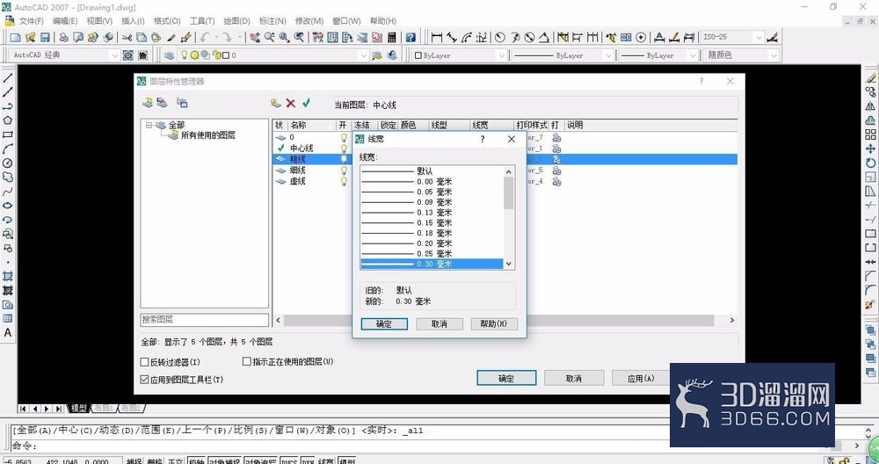Click 取消 in Layer Properties Manager

573,378
